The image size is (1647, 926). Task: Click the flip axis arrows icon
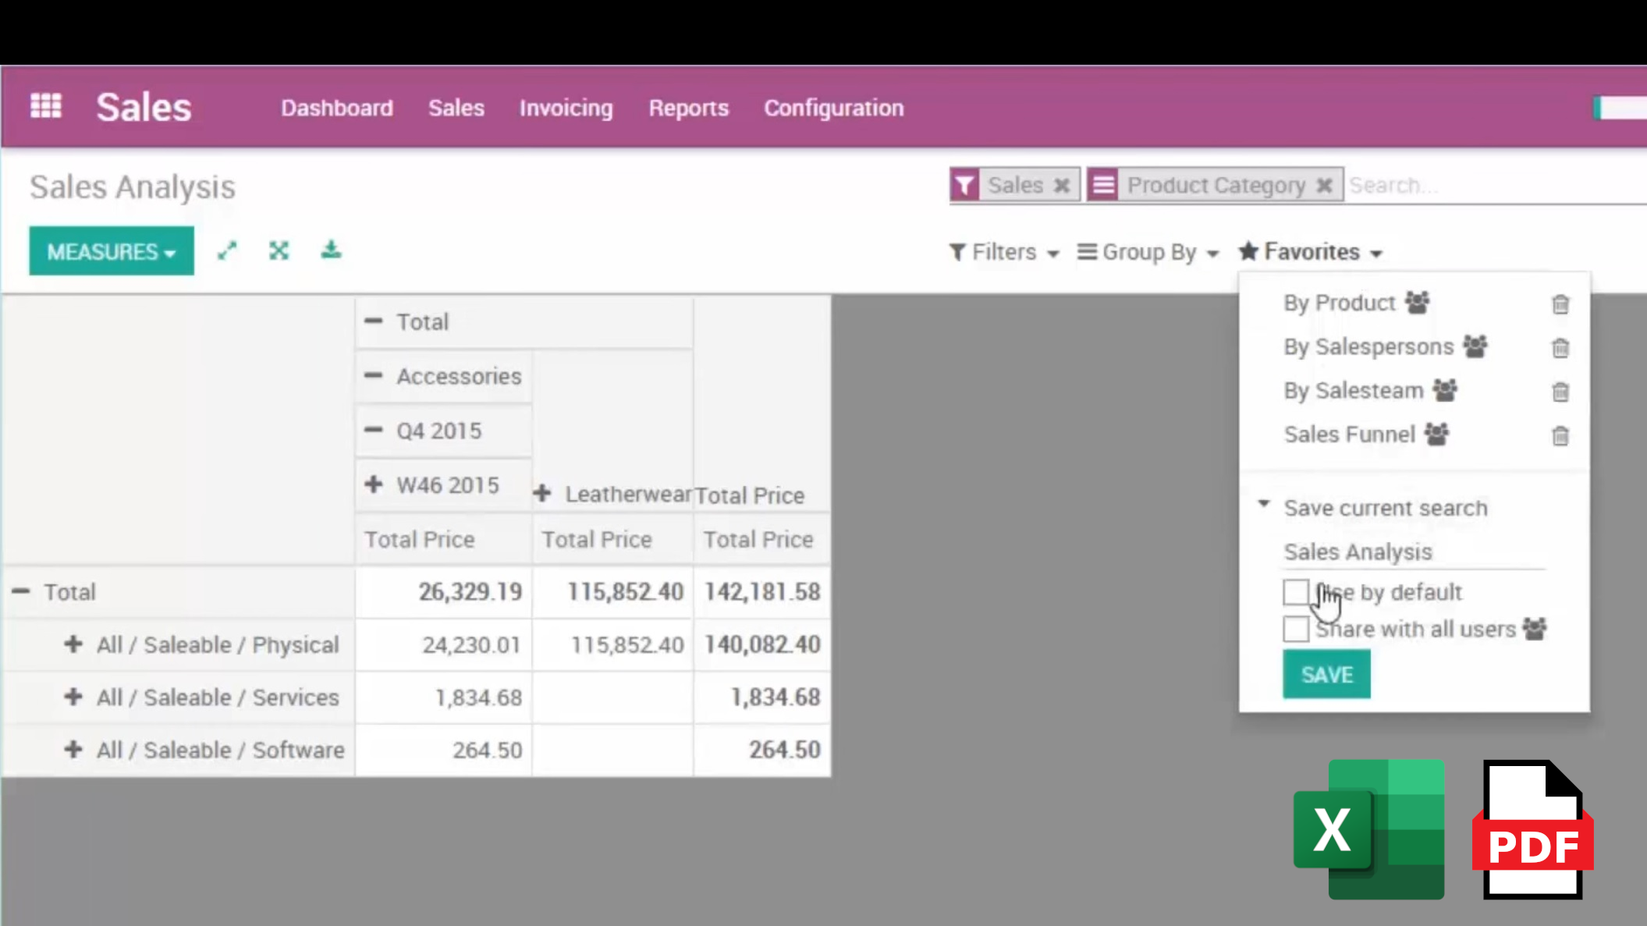click(x=227, y=251)
